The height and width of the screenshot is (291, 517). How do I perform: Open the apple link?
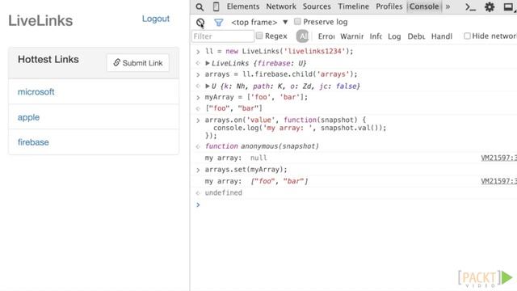[x=28, y=117]
